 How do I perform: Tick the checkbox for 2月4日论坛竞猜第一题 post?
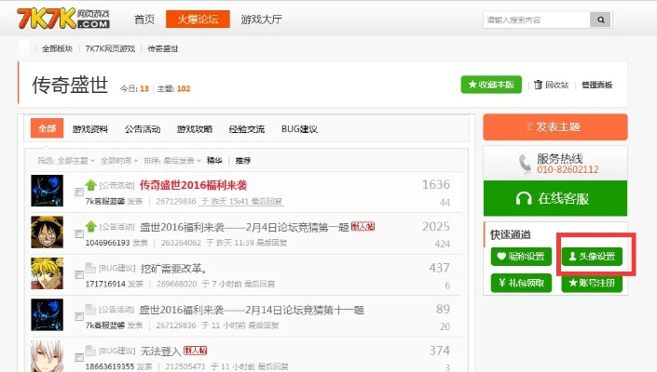pyautogui.click(x=79, y=233)
